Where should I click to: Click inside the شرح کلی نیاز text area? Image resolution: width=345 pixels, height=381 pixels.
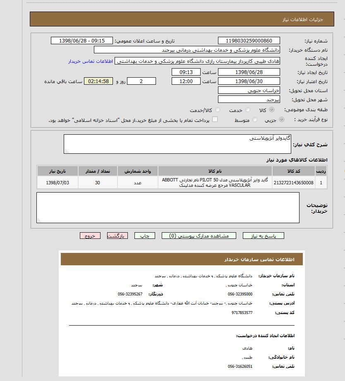(177, 144)
